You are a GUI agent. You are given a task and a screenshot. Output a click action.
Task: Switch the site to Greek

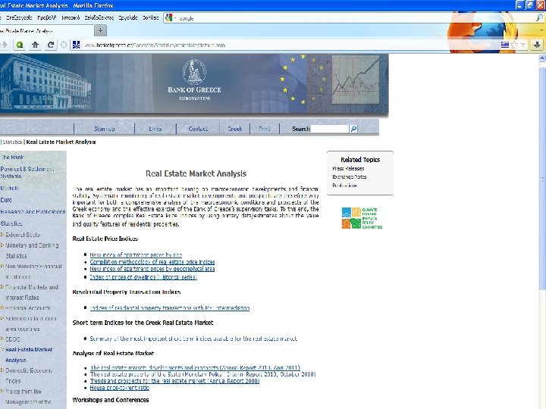234,129
